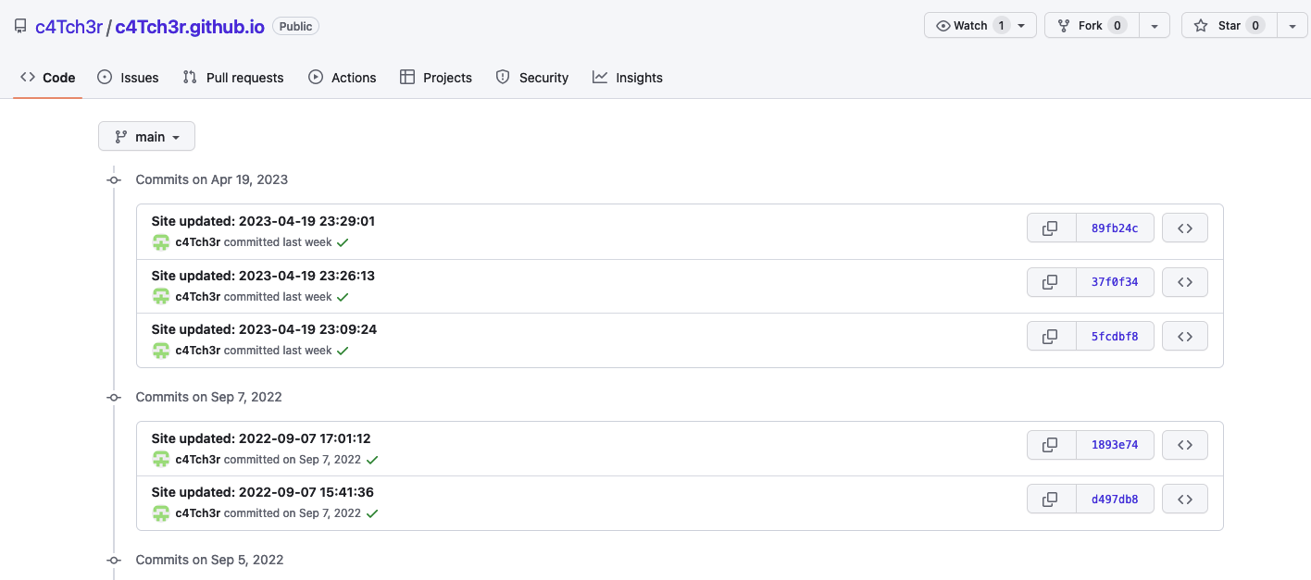Open the main branch selector dropdown
The width and height of the screenshot is (1311, 580).
[x=146, y=137]
